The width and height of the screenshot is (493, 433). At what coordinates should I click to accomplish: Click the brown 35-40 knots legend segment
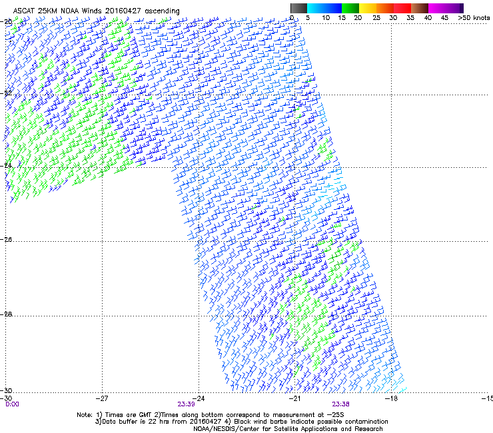point(420,8)
